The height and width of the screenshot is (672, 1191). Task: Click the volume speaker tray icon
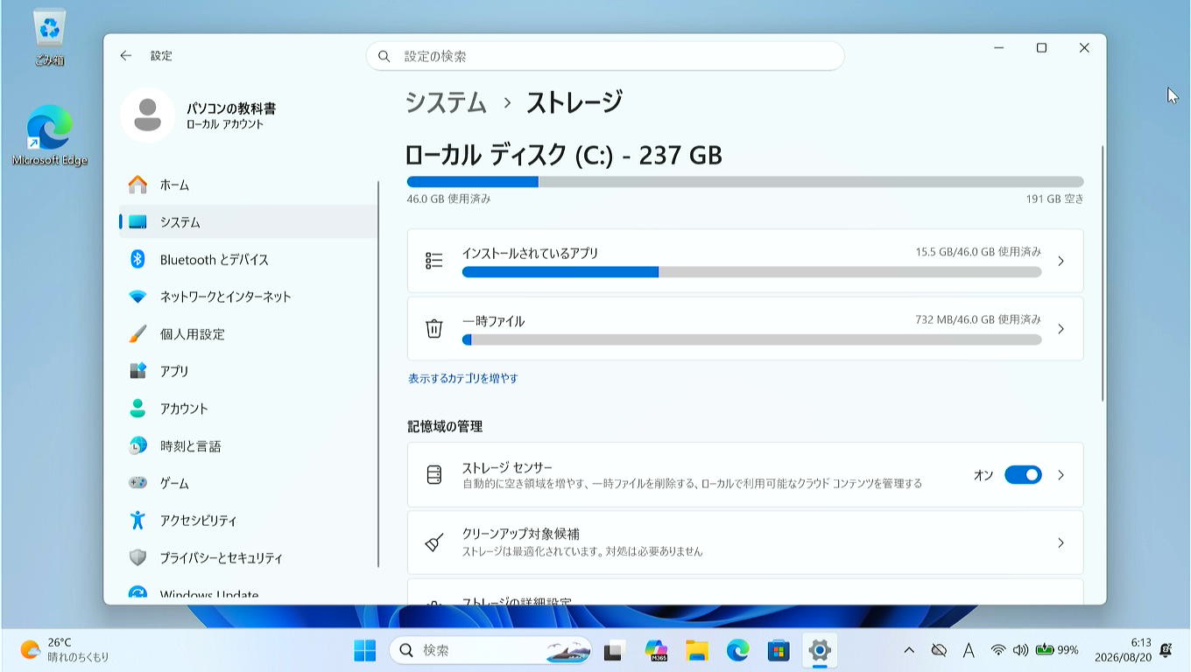pos(1020,650)
